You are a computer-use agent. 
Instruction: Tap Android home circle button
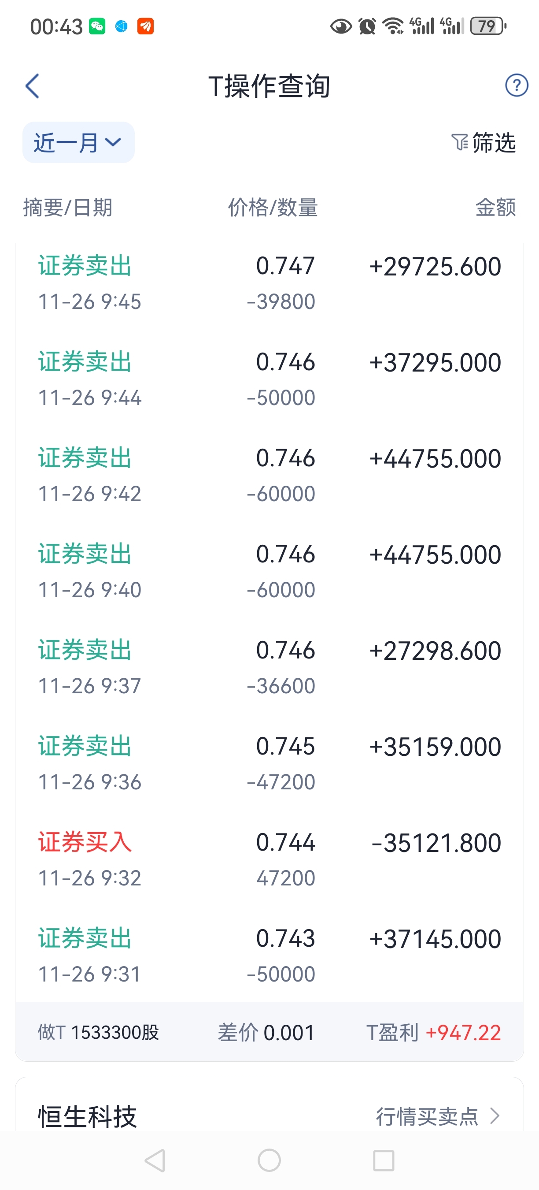tap(269, 1160)
